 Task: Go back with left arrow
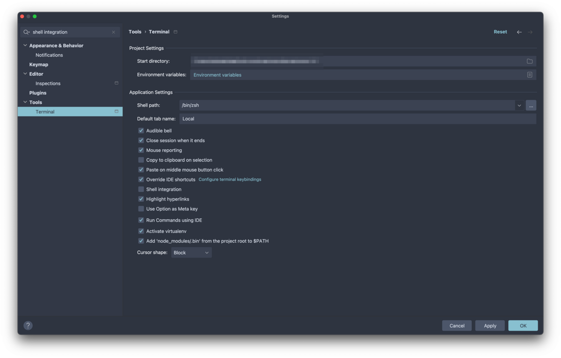click(519, 32)
